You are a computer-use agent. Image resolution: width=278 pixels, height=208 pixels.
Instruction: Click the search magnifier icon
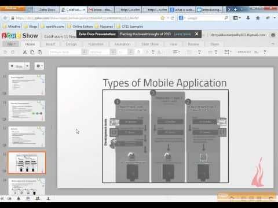226,18
